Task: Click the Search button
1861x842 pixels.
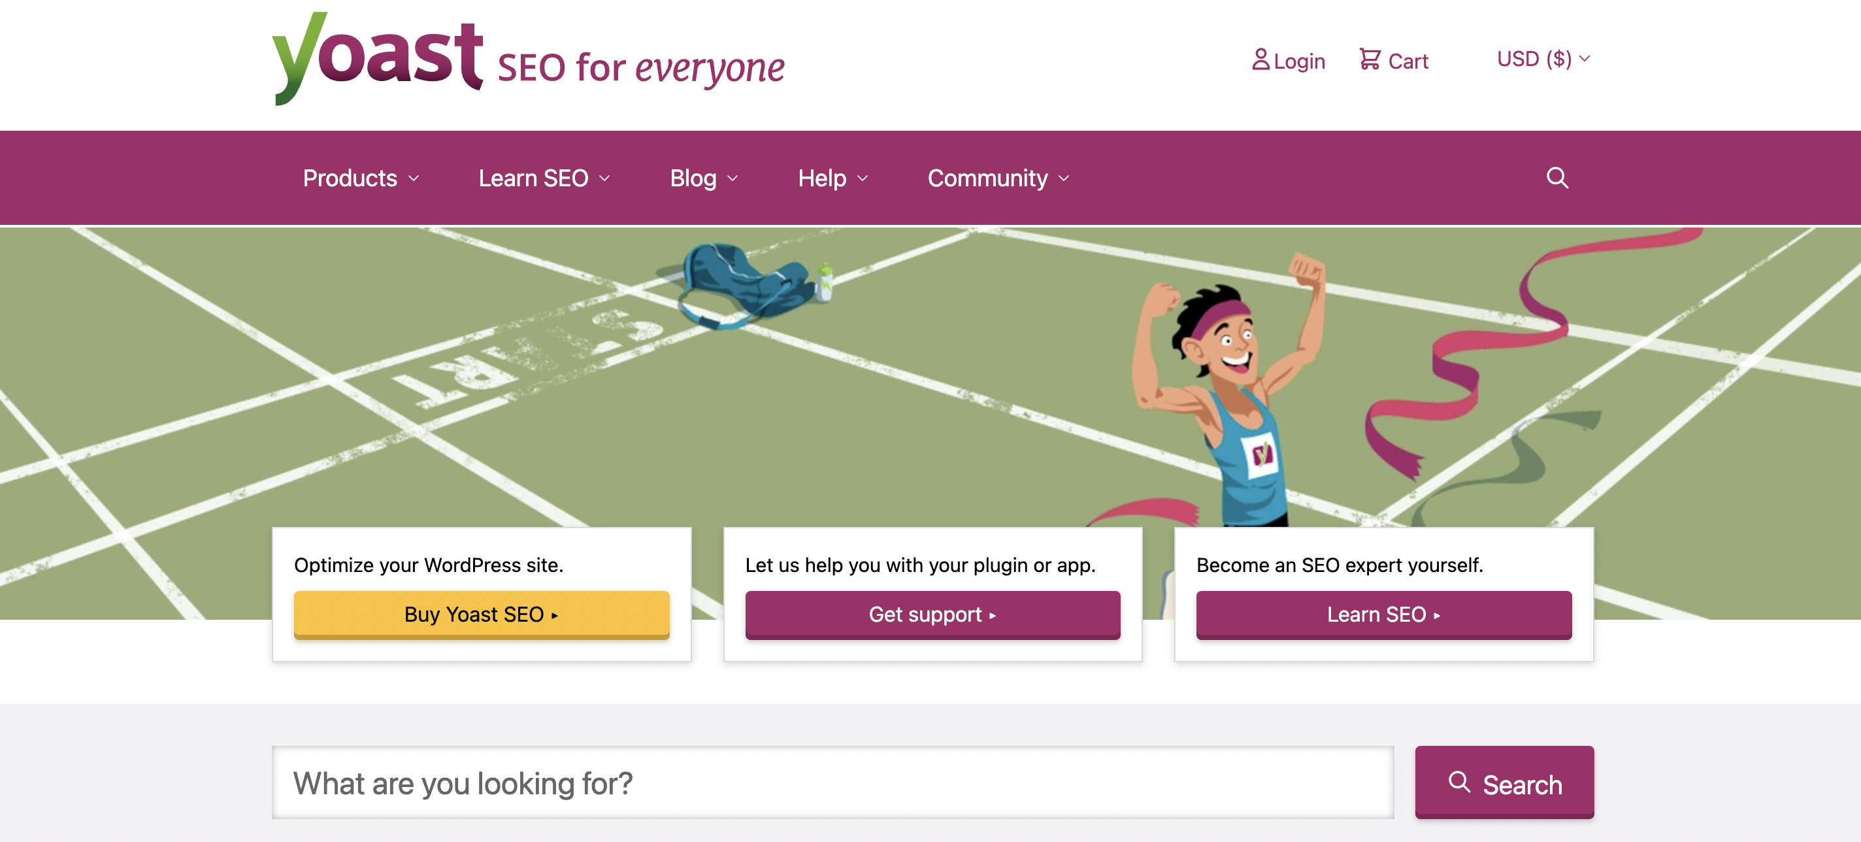Action: pos(1504,782)
